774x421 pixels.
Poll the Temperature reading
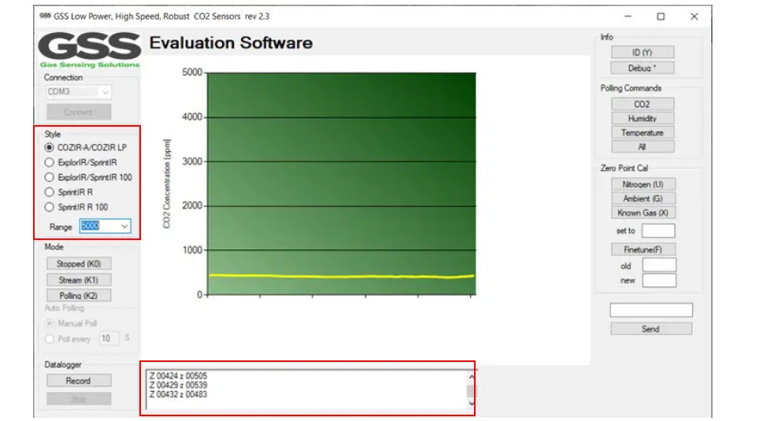[x=643, y=133]
